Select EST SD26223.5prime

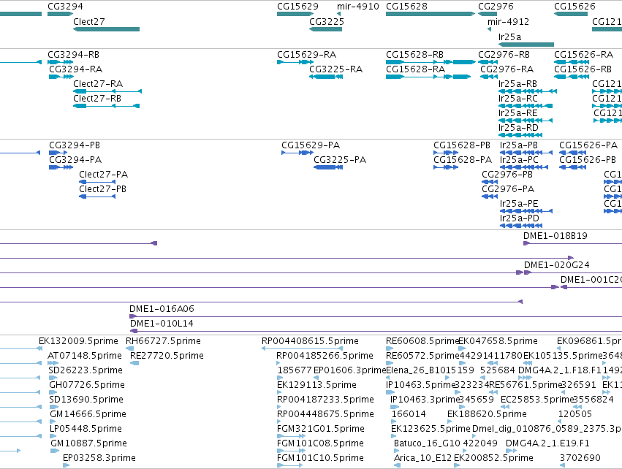tap(86, 370)
